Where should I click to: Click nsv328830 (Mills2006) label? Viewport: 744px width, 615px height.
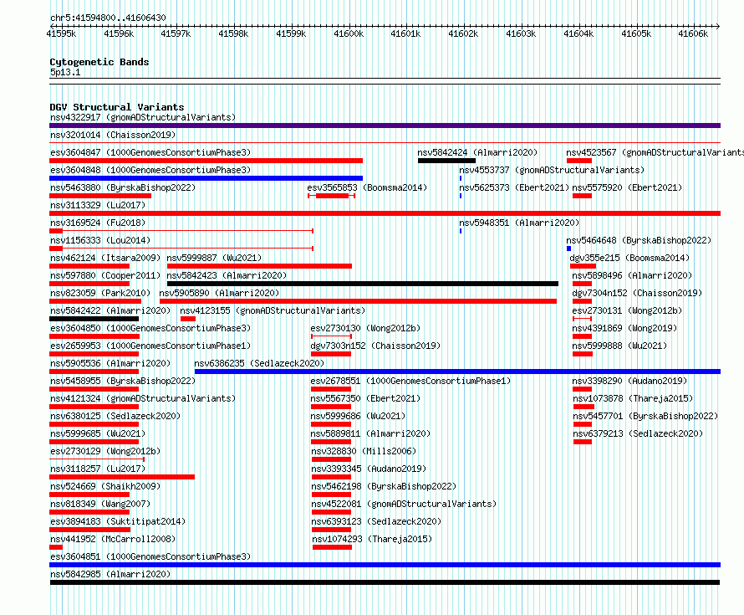(x=364, y=451)
